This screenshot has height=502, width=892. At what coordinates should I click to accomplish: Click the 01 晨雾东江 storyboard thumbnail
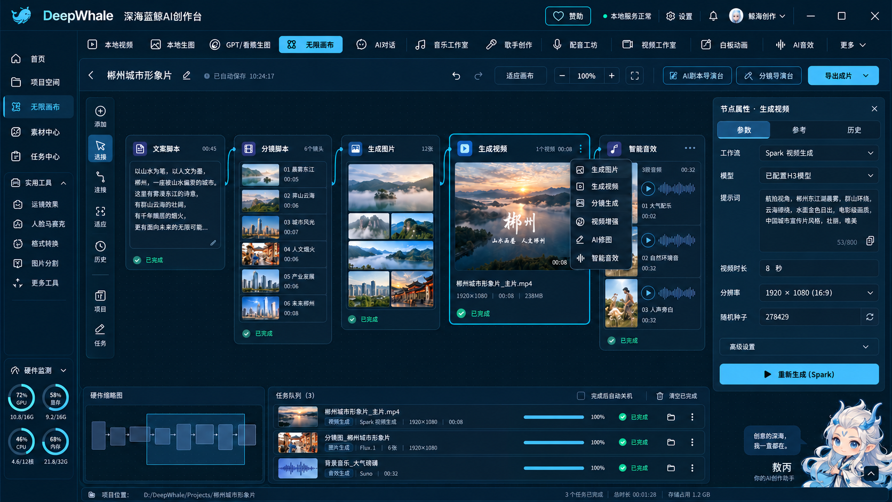260,174
